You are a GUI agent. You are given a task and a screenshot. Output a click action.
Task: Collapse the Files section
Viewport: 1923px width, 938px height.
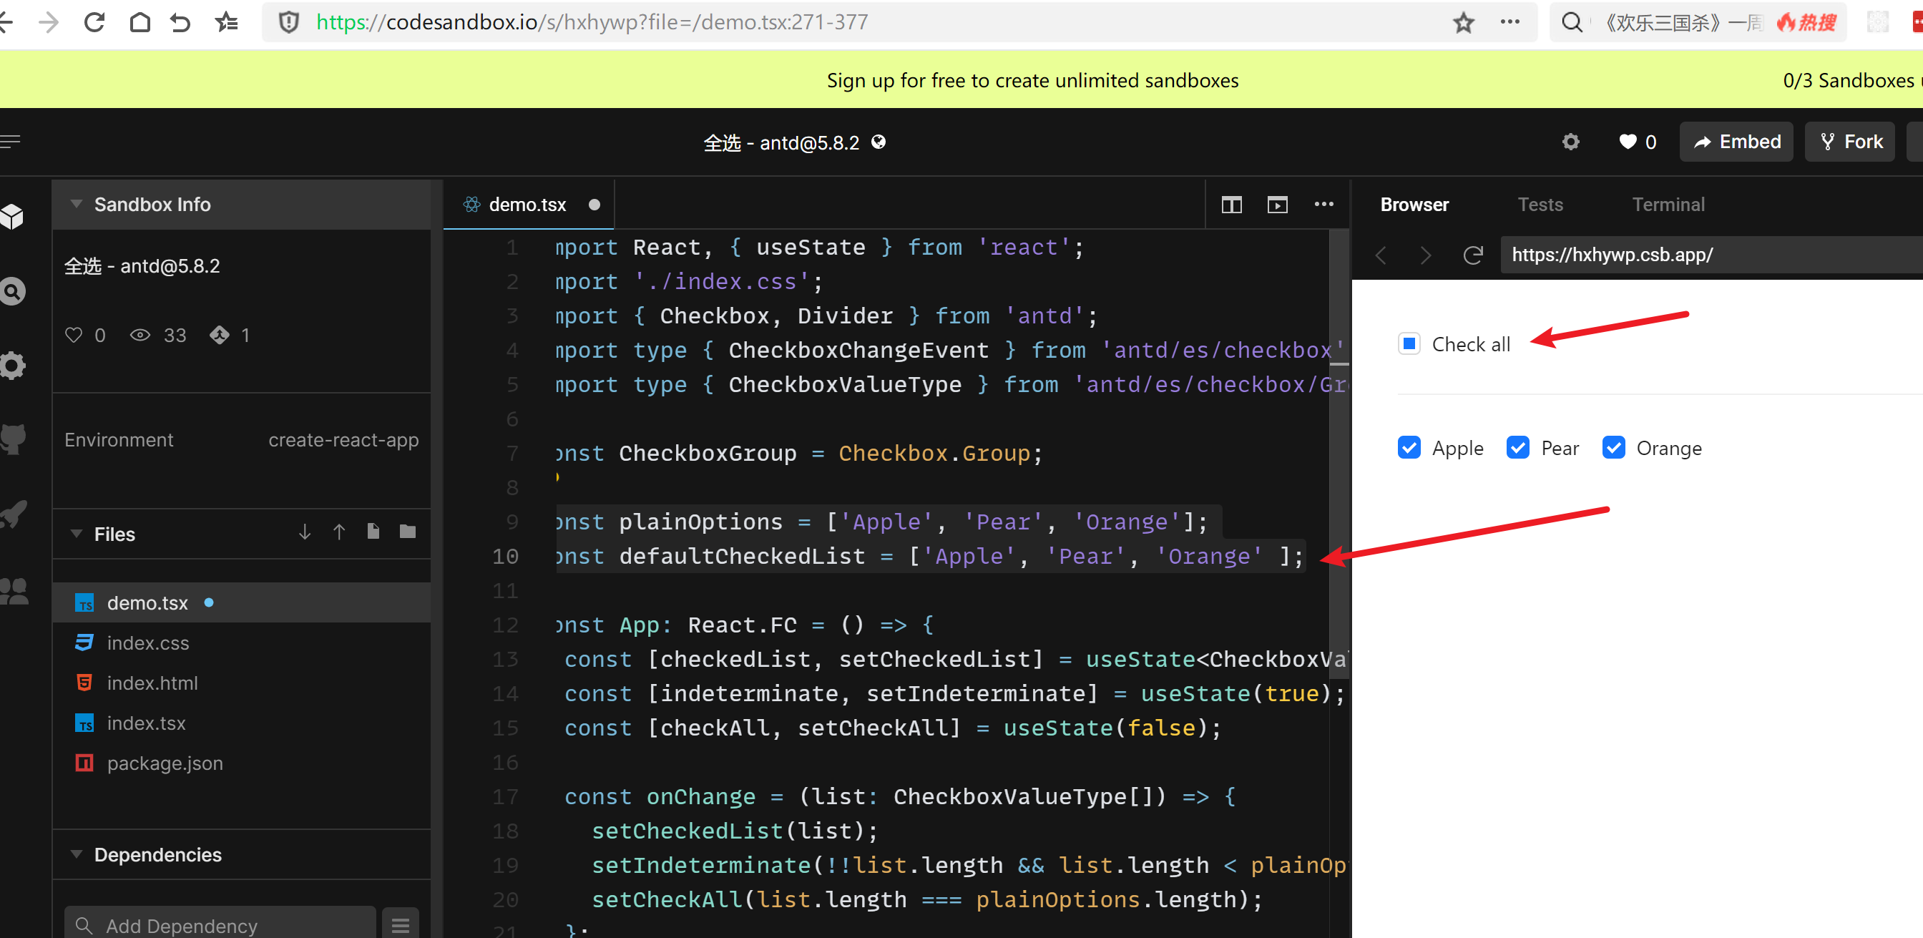coord(76,534)
